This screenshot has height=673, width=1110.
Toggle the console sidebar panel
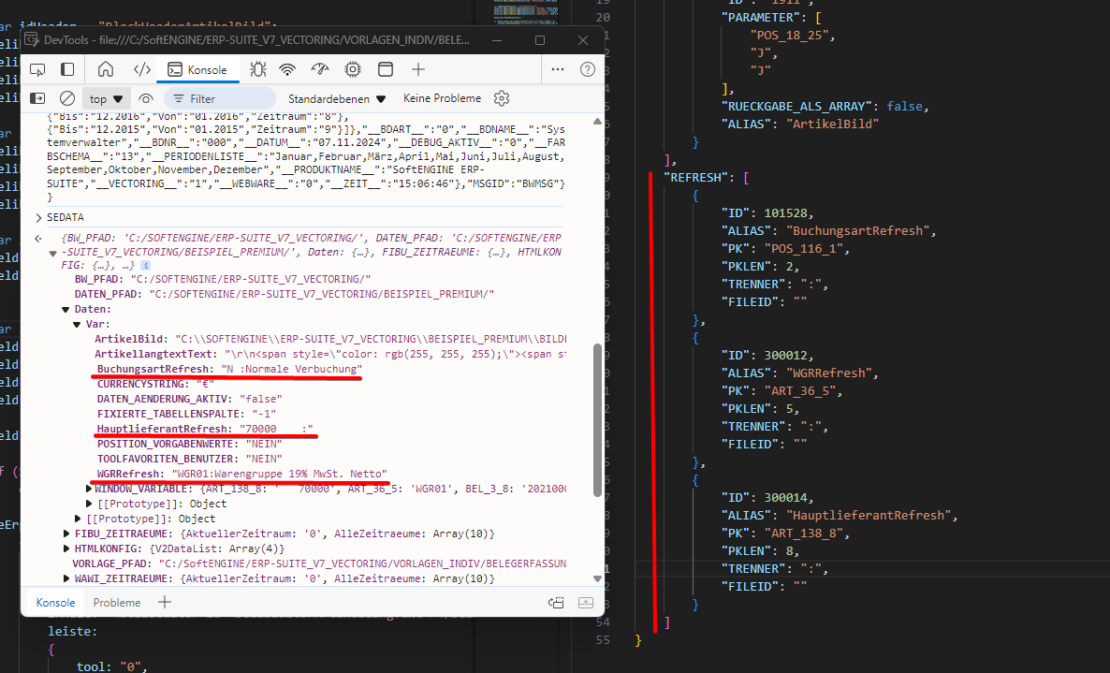pyautogui.click(x=37, y=98)
